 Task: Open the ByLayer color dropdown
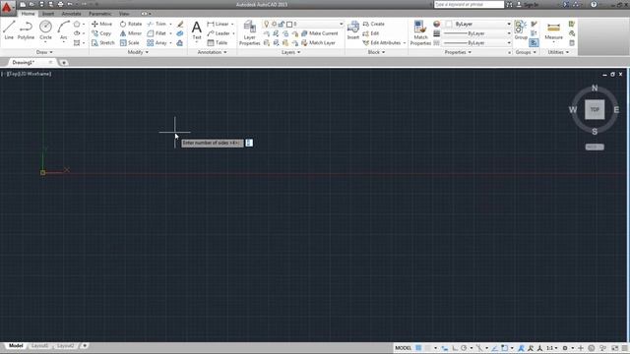(509, 24)
